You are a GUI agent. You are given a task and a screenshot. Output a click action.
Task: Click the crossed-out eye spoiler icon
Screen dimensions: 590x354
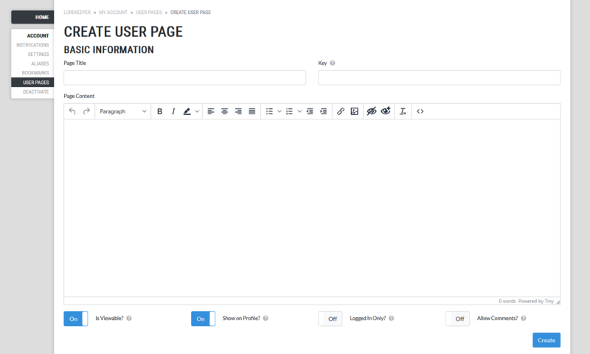[372, 111]
